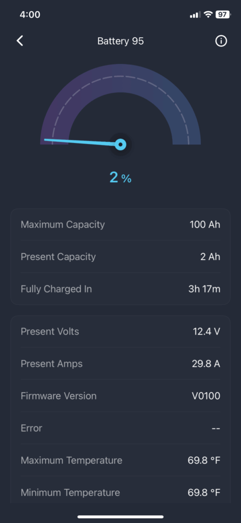
Task: Tap the back arrow icon
Action: point(20,41)
